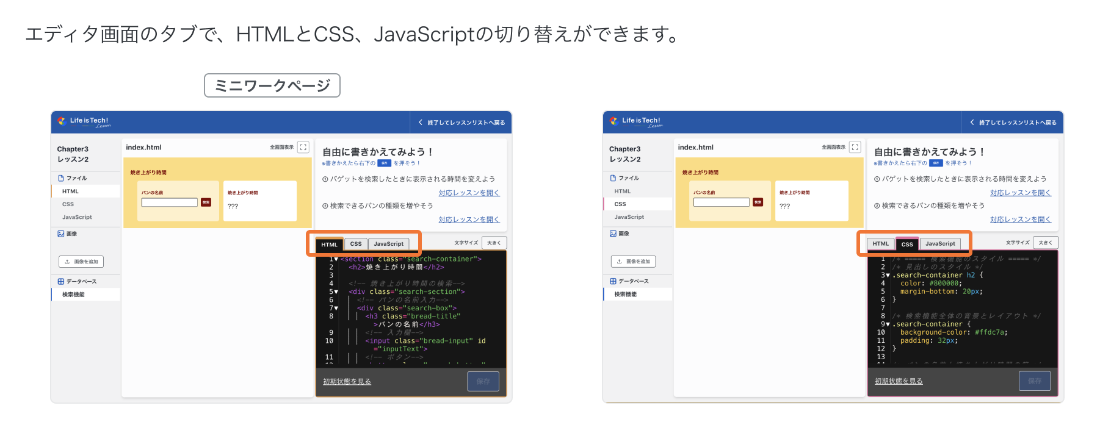Click fullscreen icon in left screenshot
This screenshot has height=422, width=1111.
tap(303, 147)
